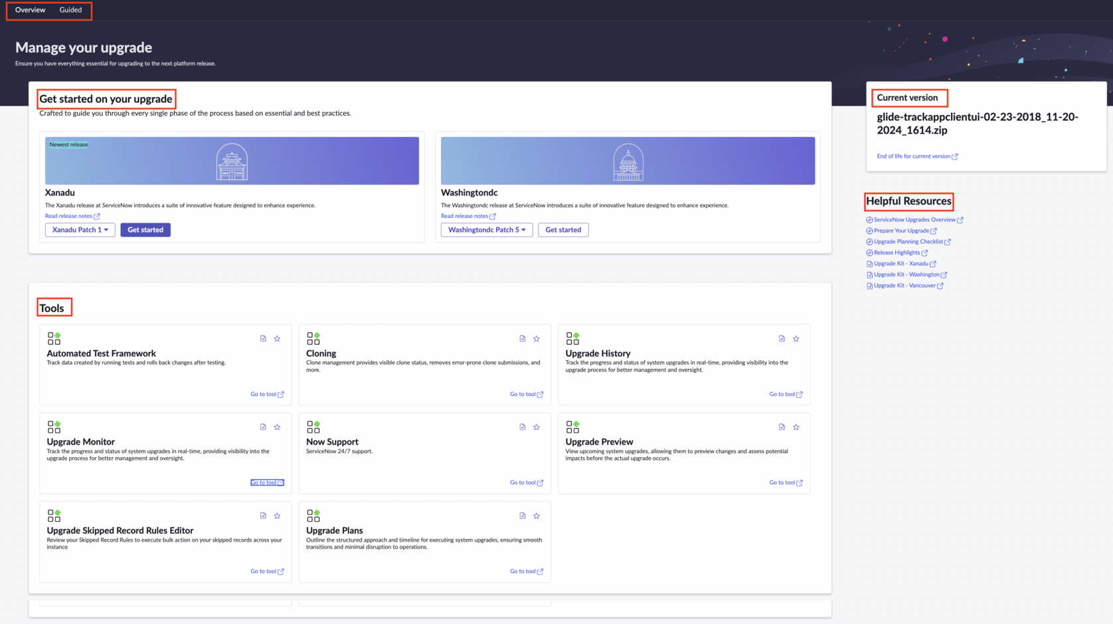
Task: Click the Now Support card title
Action: click(x=332, y=442)
